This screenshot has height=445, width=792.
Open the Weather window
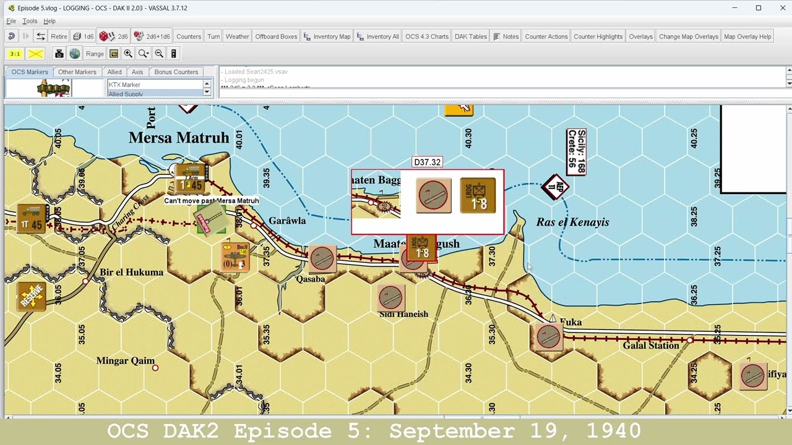click(237, 36)
